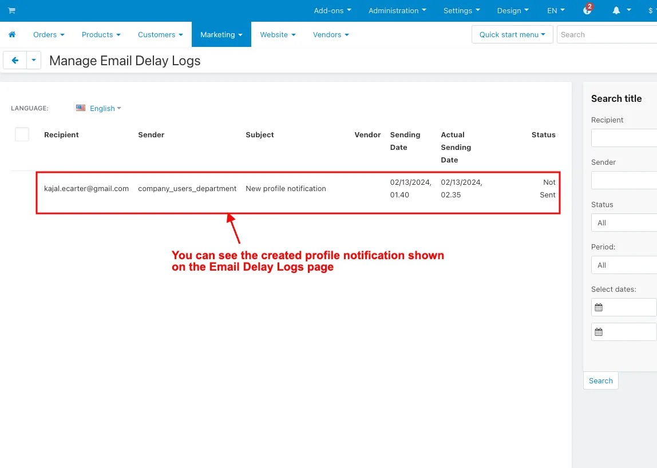Tick the select-all checkbox in table header

[x=22, y=134]
